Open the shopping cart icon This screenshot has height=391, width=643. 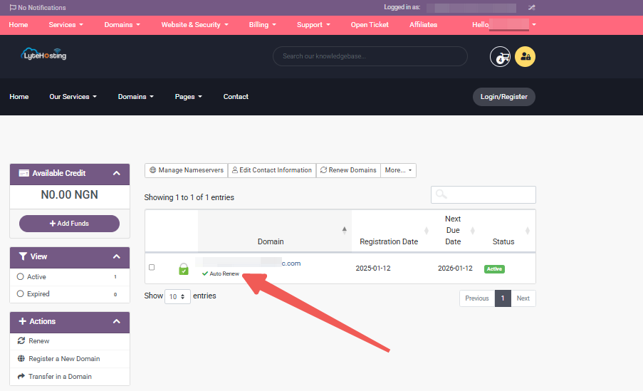501,56
